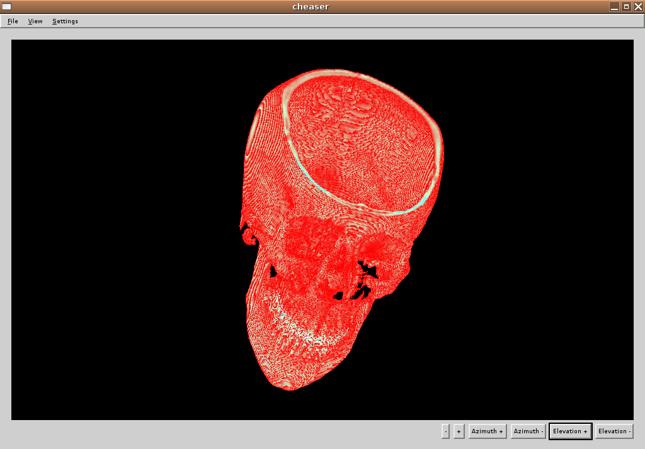Open the File menu
Screen dimensions: 645x449
[13, 21]
